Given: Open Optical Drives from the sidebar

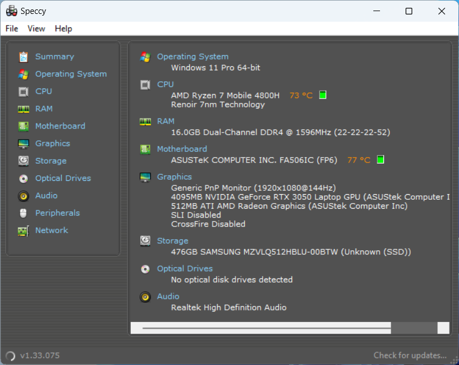Looking at the screenshot, I should 63,178.
